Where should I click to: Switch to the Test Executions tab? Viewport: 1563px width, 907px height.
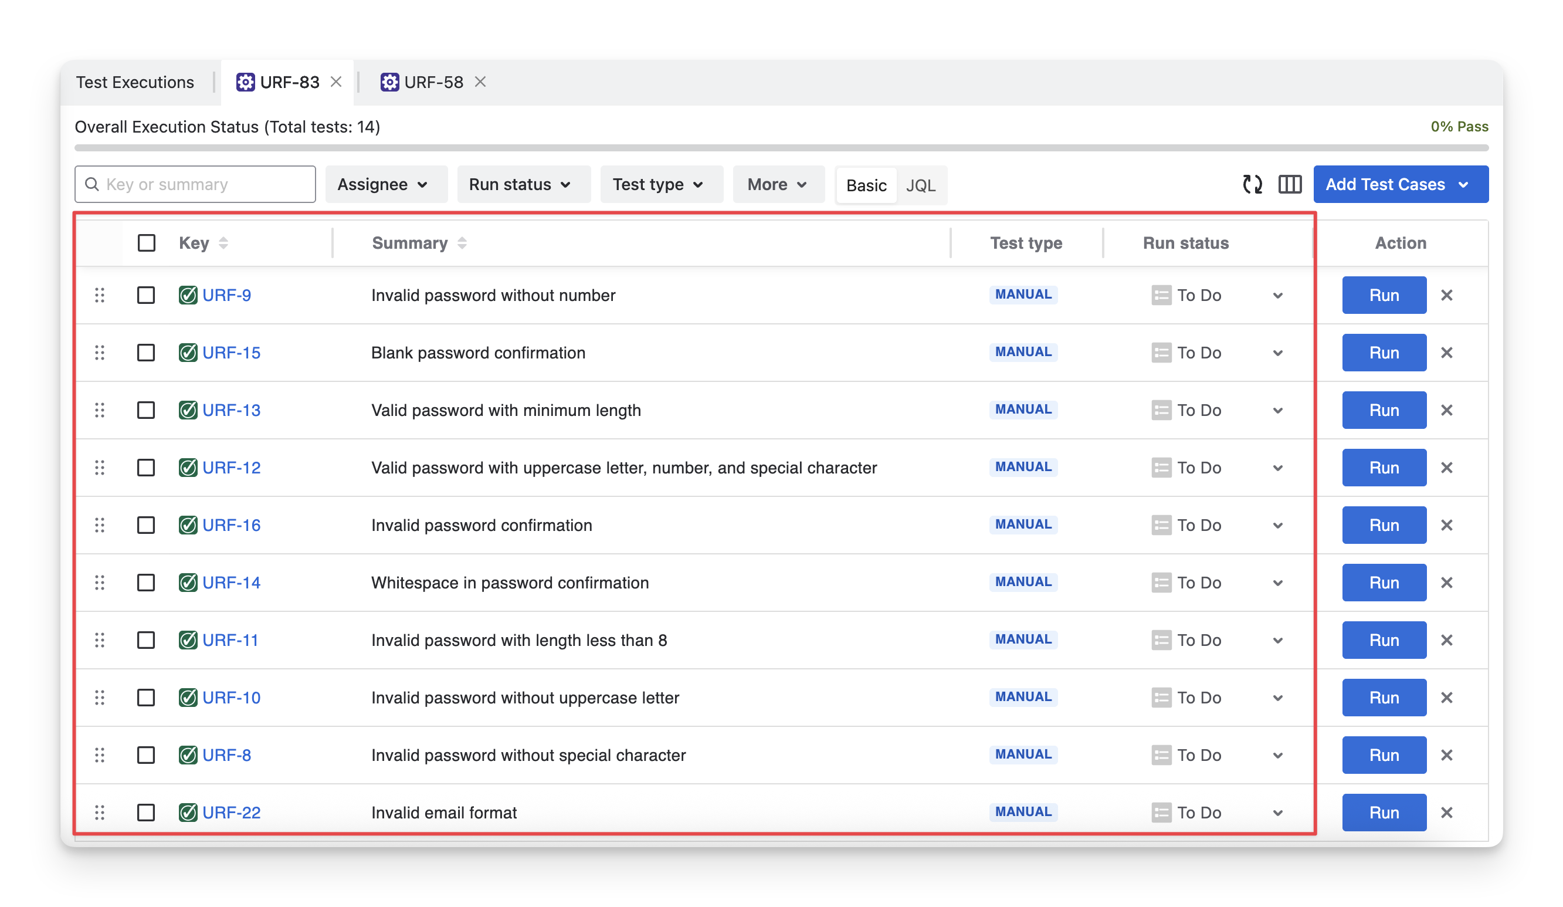click(x=134, y=82)
